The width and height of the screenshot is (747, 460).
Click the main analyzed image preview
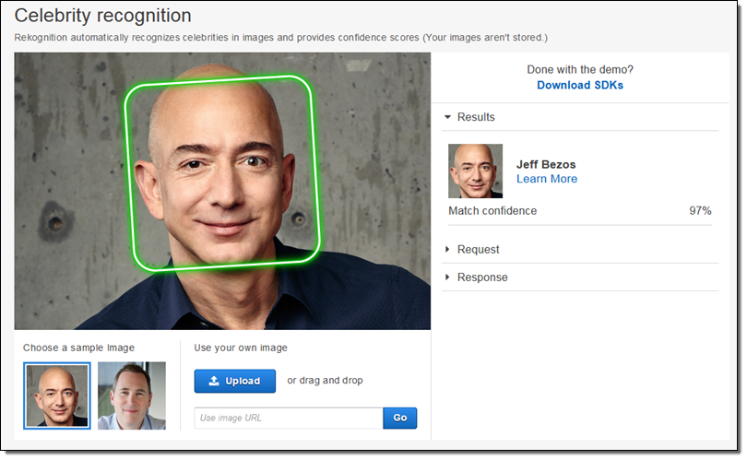[x=222, y=191]
